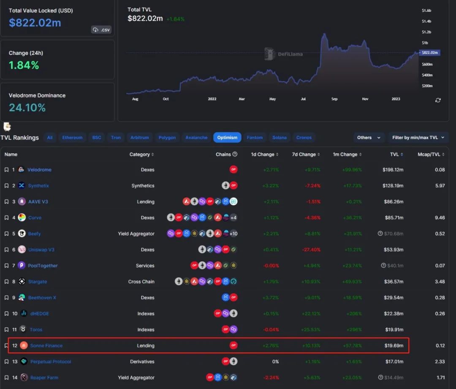Image resolution: width=456 pixels, height=389 pixels.
Task: Bookmark the Beethoven X protocol row
Action: pos(6,298)
